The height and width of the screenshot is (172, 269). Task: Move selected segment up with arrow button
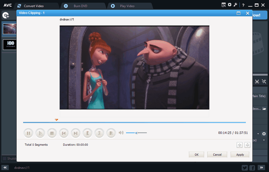pos(239,145)
